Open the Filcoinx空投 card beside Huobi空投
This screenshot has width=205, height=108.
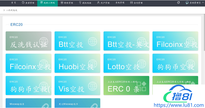point(29,63)
